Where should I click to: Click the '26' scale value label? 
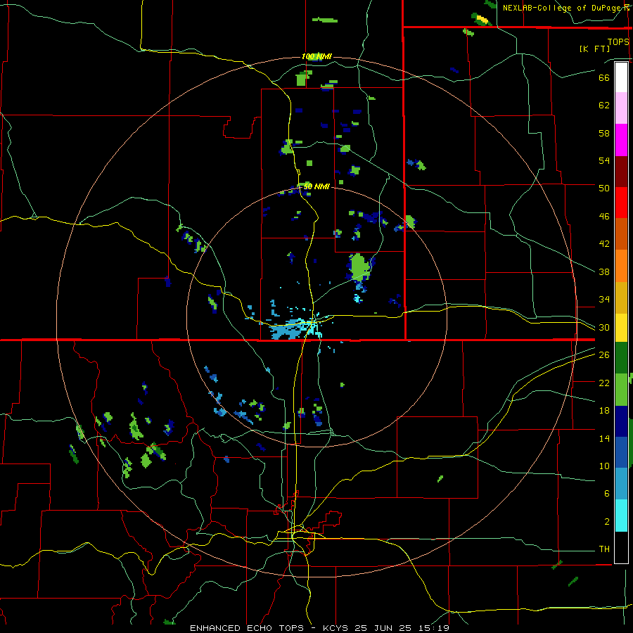coord(604,355)
